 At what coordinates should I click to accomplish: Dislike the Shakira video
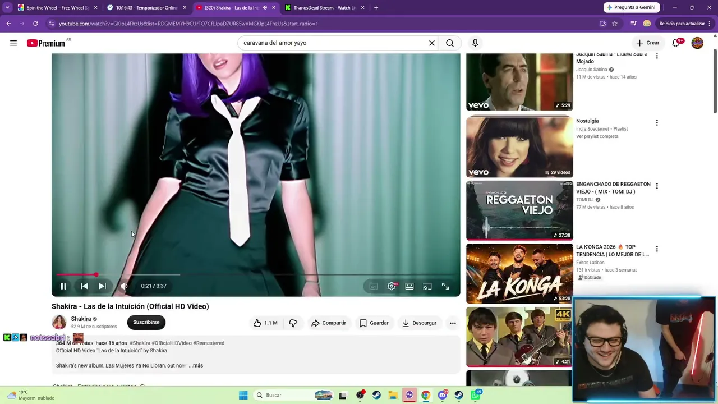[293, 323]
